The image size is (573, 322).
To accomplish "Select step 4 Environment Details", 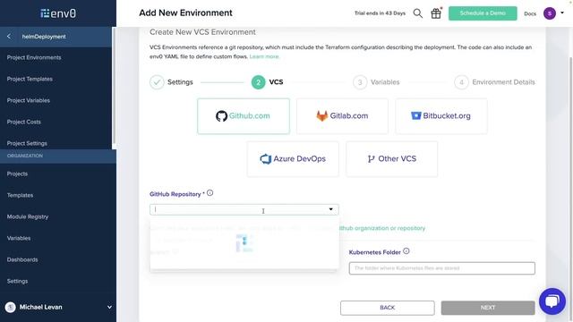I will pos(494,82).
